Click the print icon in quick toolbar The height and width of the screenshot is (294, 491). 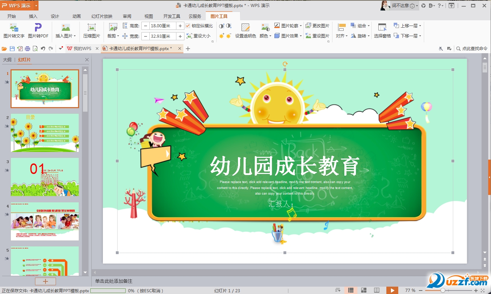tap(27, 49)
